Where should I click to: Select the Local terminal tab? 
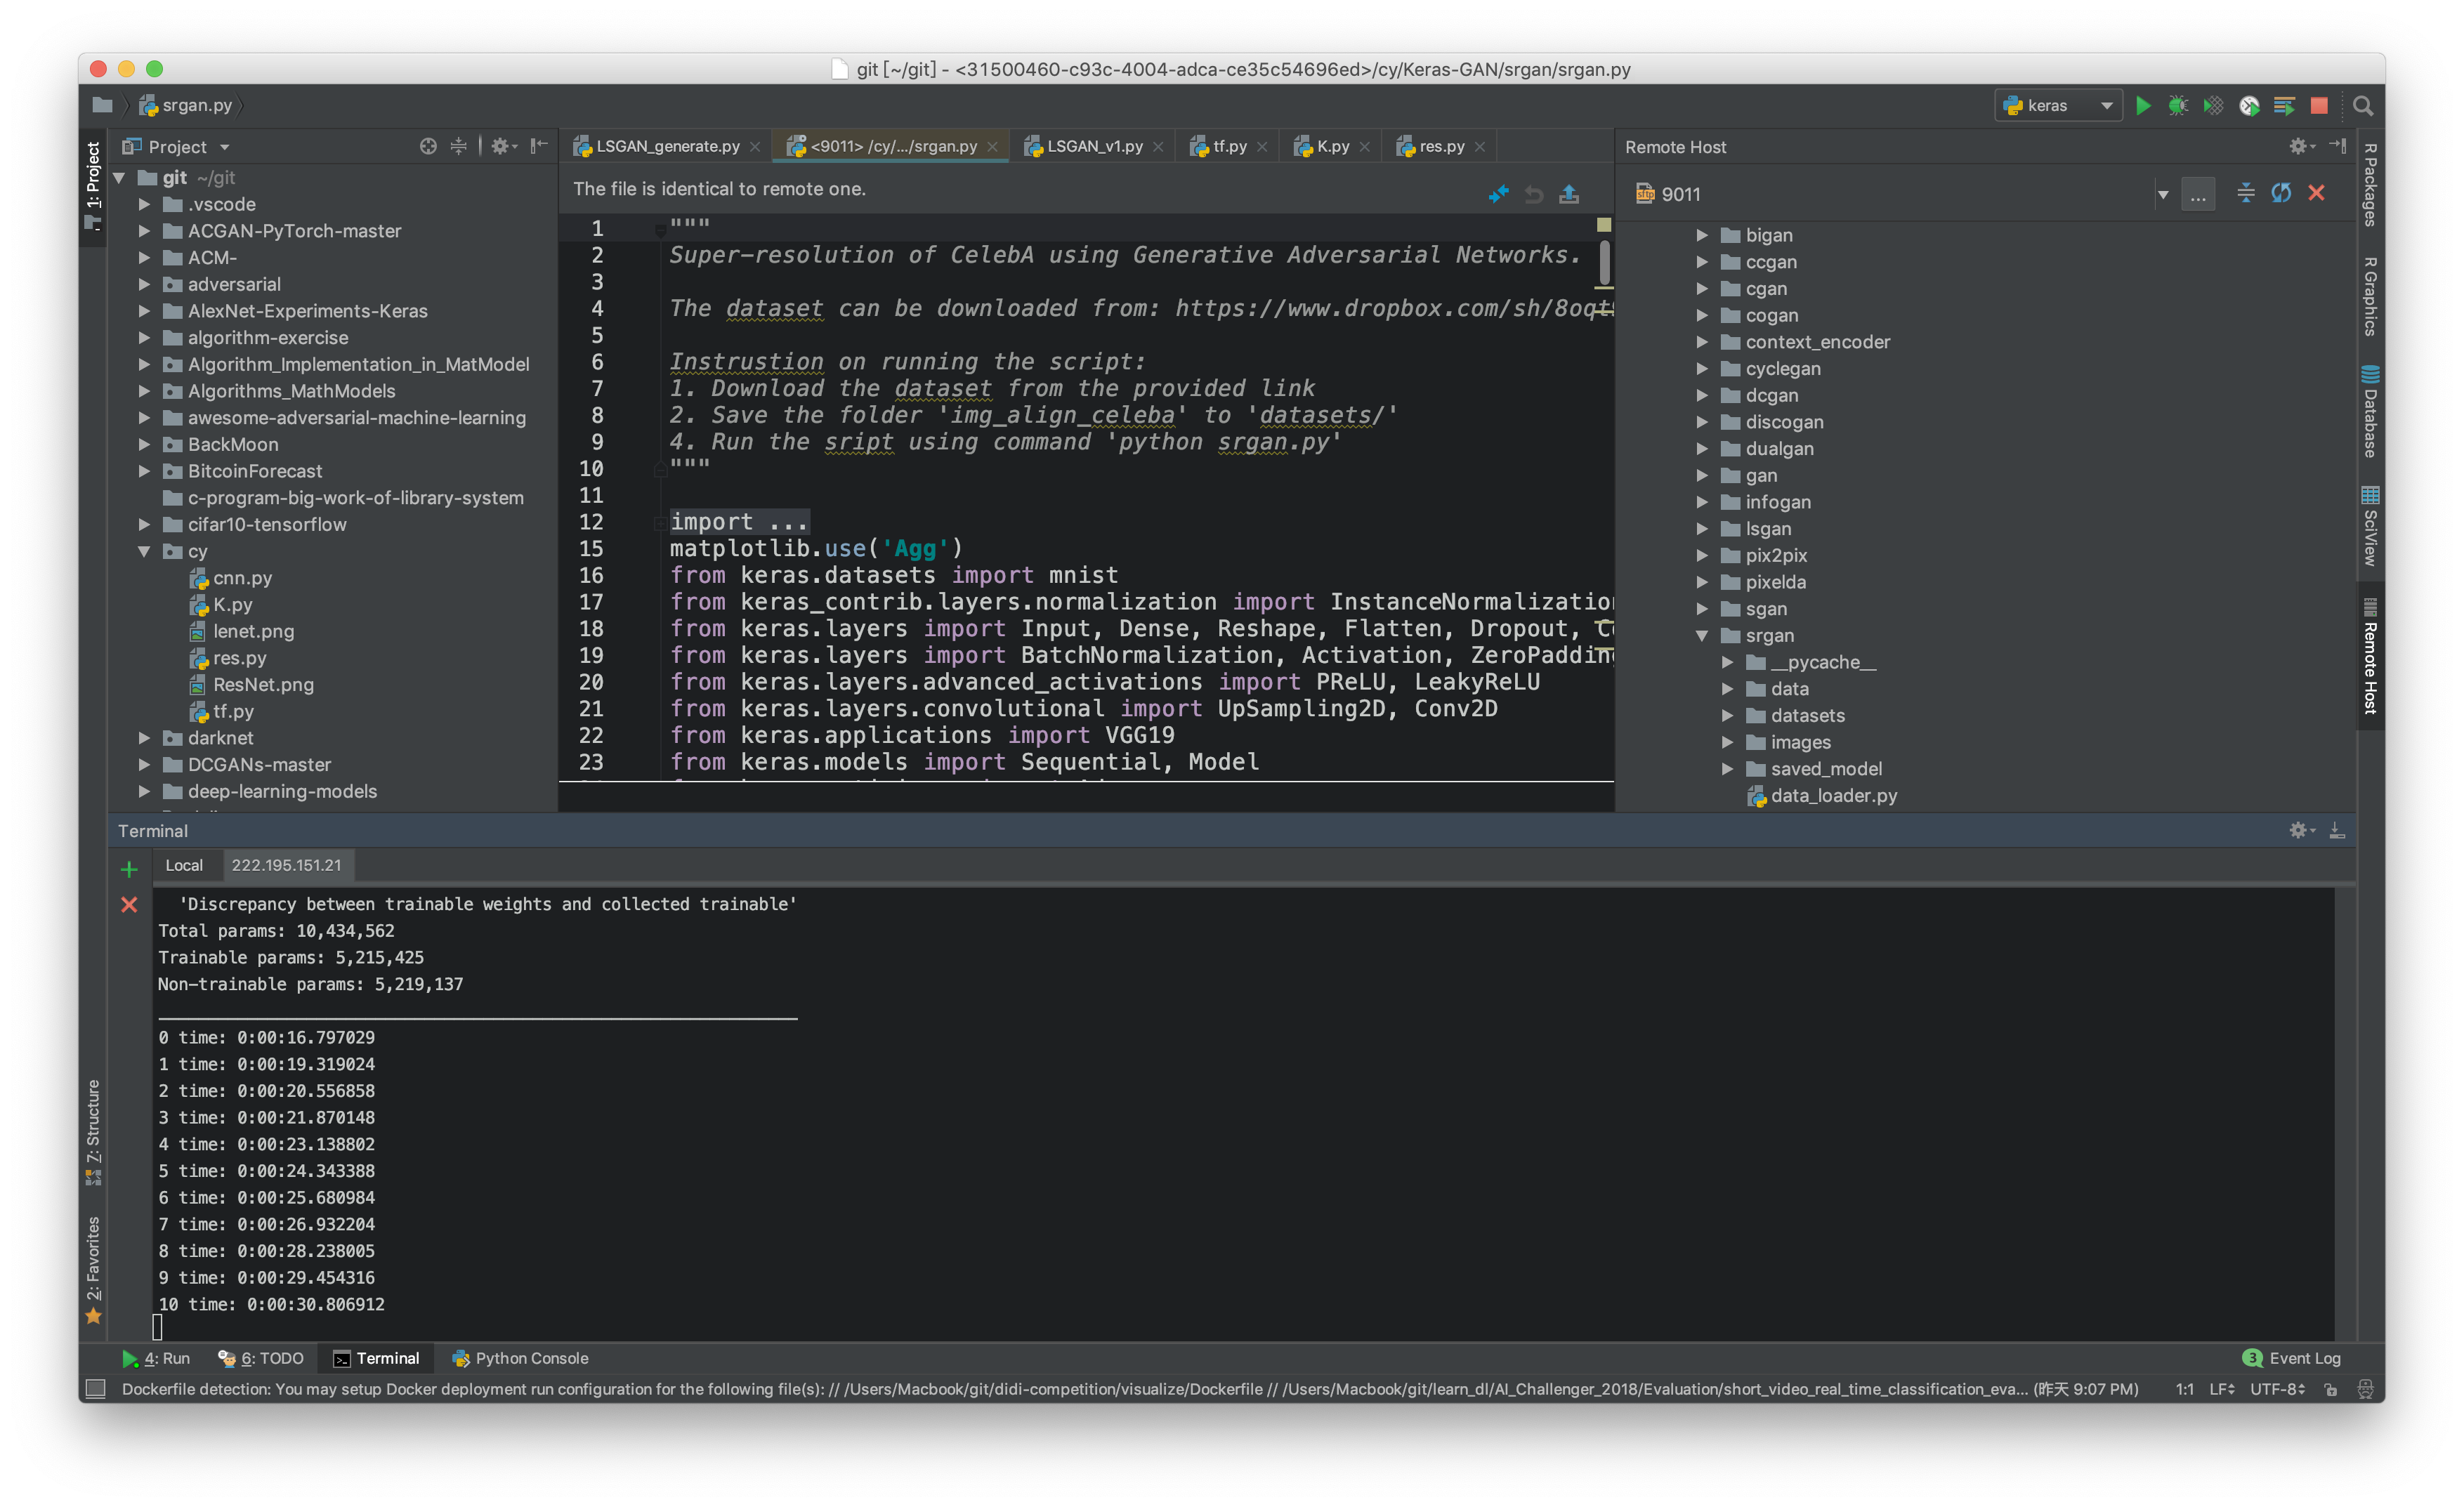184,865
